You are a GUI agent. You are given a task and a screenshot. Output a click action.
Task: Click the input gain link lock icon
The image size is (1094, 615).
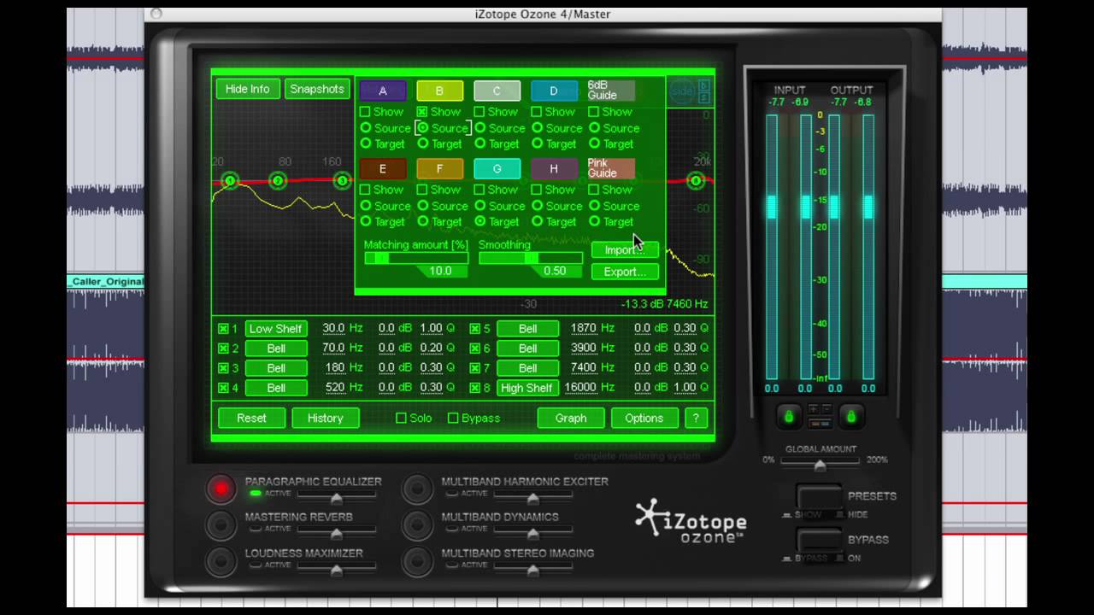788,417
